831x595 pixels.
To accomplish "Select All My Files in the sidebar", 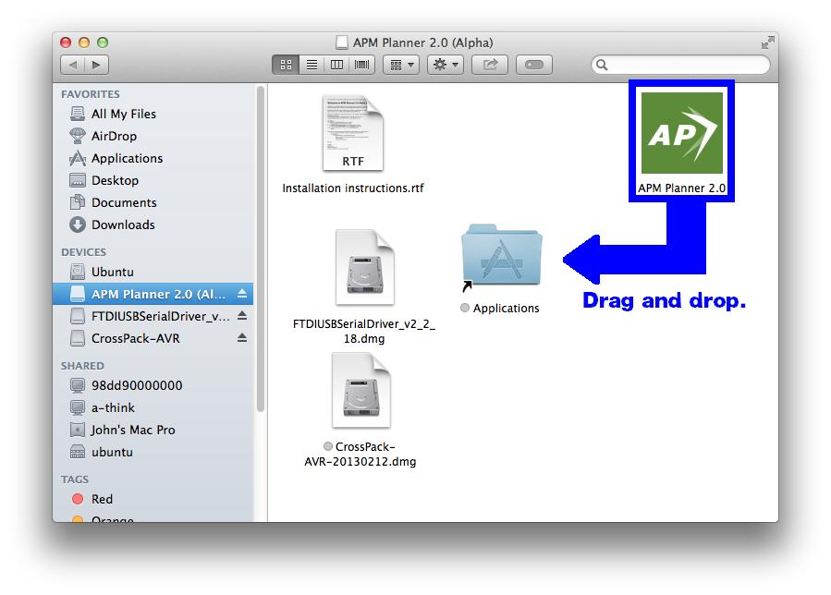I will click(113, 114).
